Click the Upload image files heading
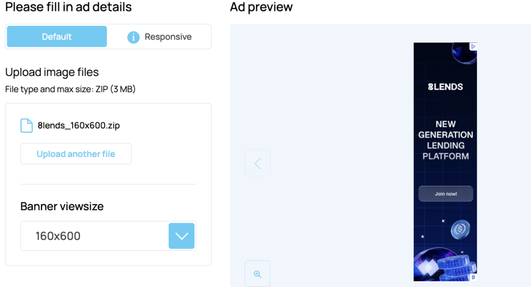The width and height of the screenshot is (531, 287). click(x=52, y=72)
